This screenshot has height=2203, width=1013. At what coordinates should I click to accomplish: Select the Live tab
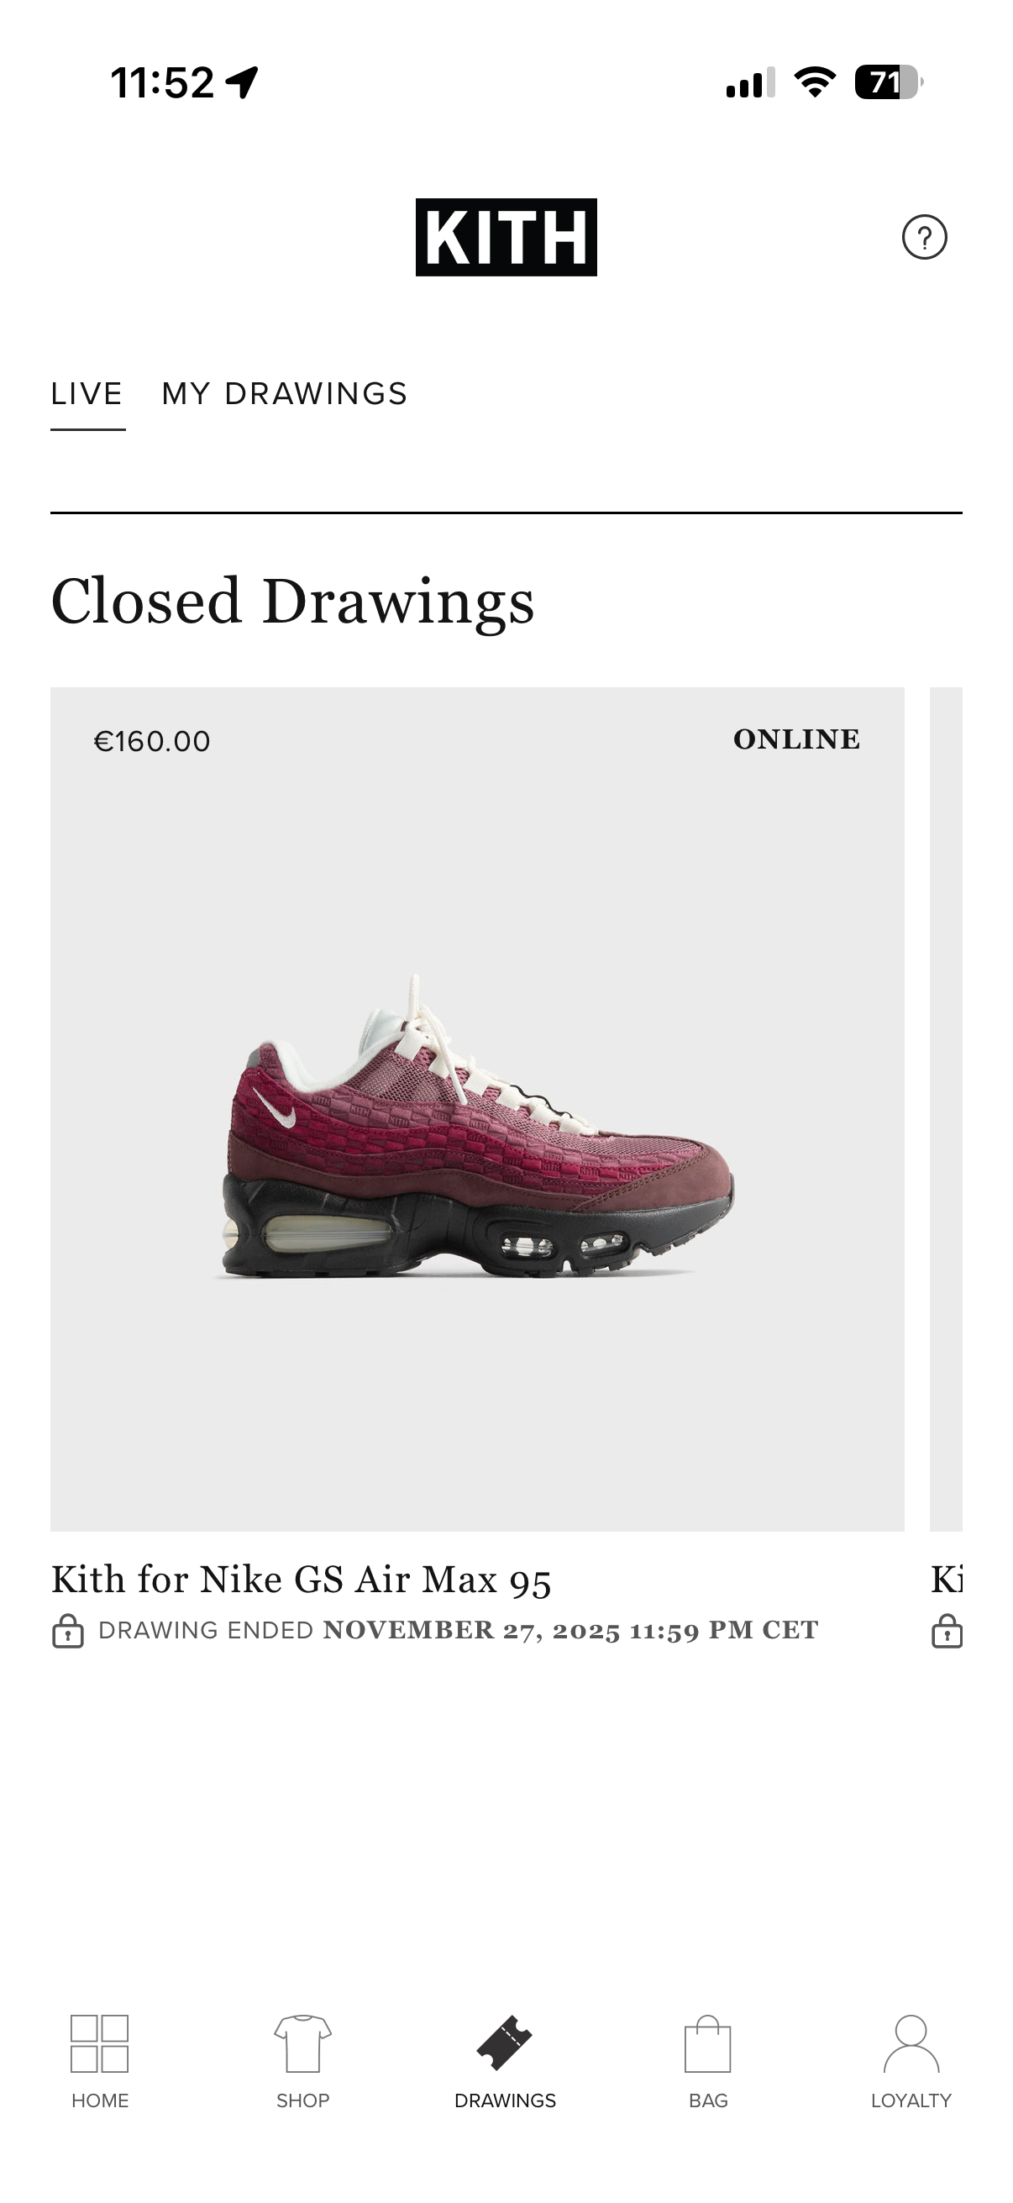(x=87, y=393)
